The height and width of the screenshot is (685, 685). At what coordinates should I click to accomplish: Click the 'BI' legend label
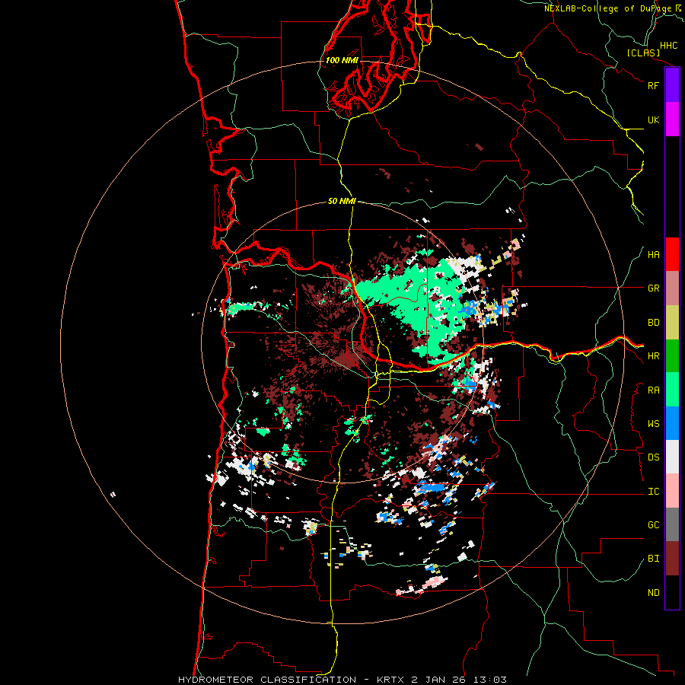tap(653, 559)
